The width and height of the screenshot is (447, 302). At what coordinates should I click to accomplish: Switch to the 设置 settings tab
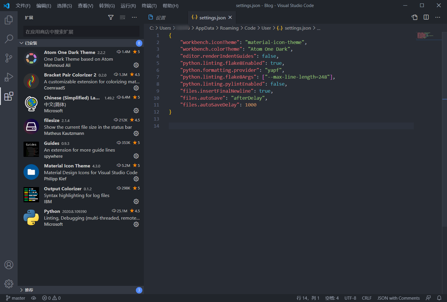166,18
